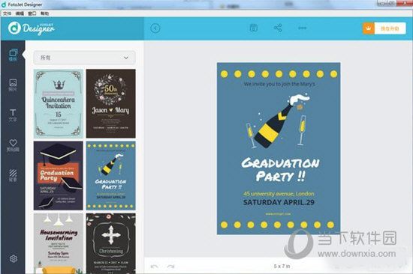Select the SATURDAY APRIL.29 text on canvas
Screen dimensions: 413x274
point(279,202)
